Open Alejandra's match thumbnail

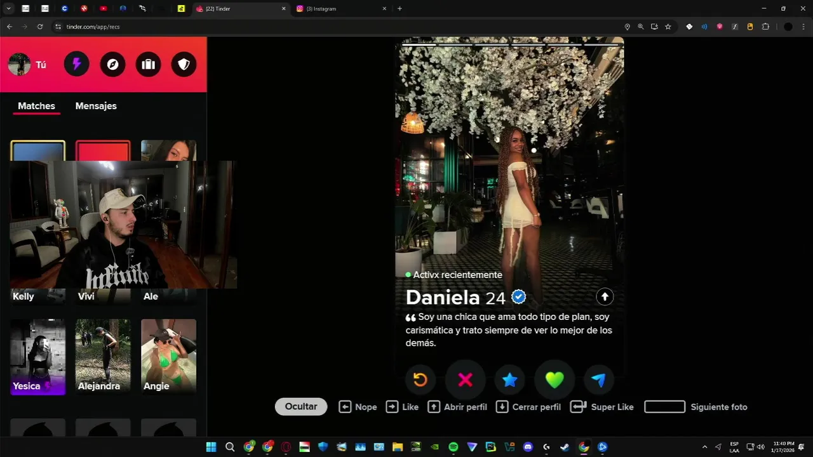[x=103, y=357]
